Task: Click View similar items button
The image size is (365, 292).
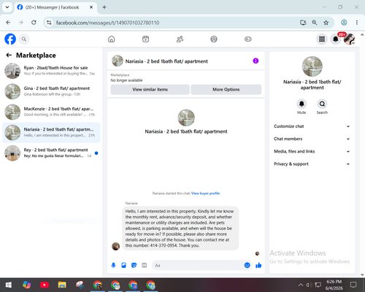Action: [150, 90]
